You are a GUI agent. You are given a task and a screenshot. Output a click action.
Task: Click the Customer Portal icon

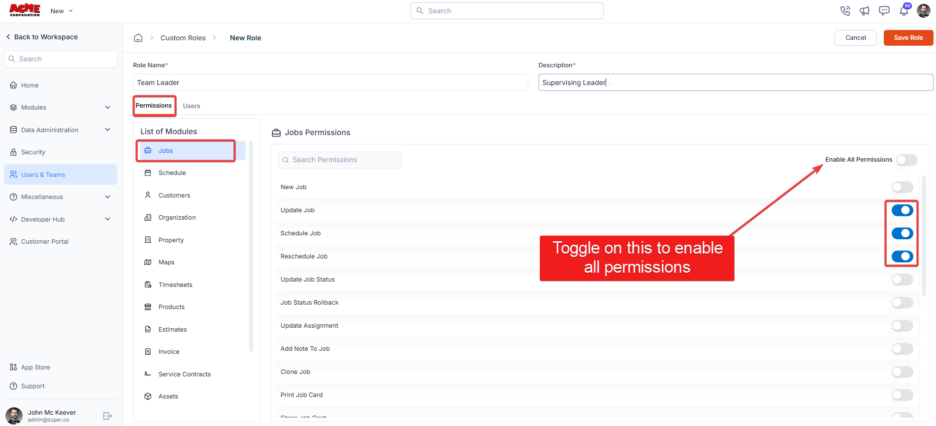pyautogui.click(x=13, y=242)
